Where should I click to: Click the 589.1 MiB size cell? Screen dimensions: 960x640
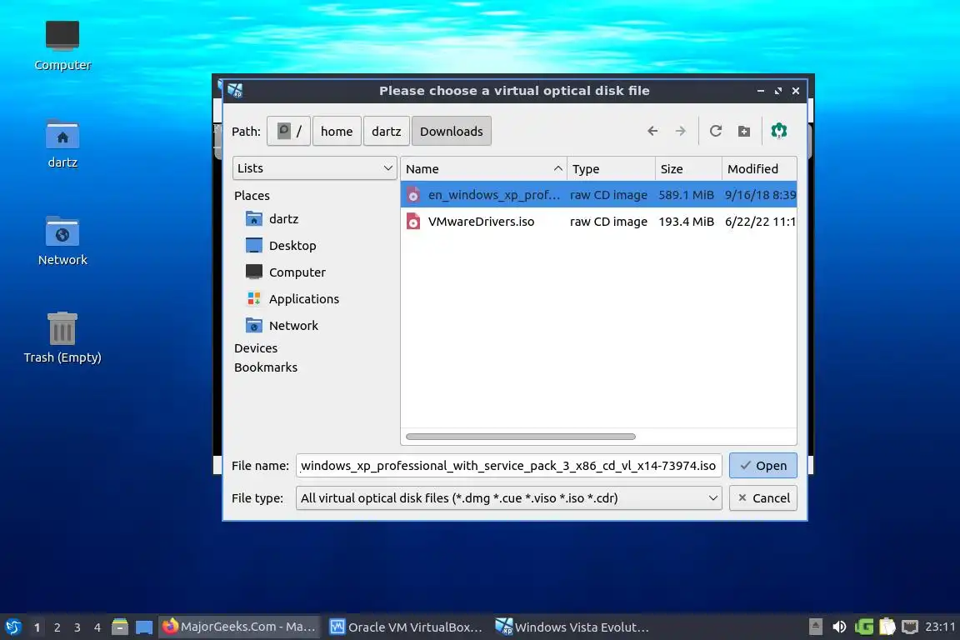coord(686,195)
